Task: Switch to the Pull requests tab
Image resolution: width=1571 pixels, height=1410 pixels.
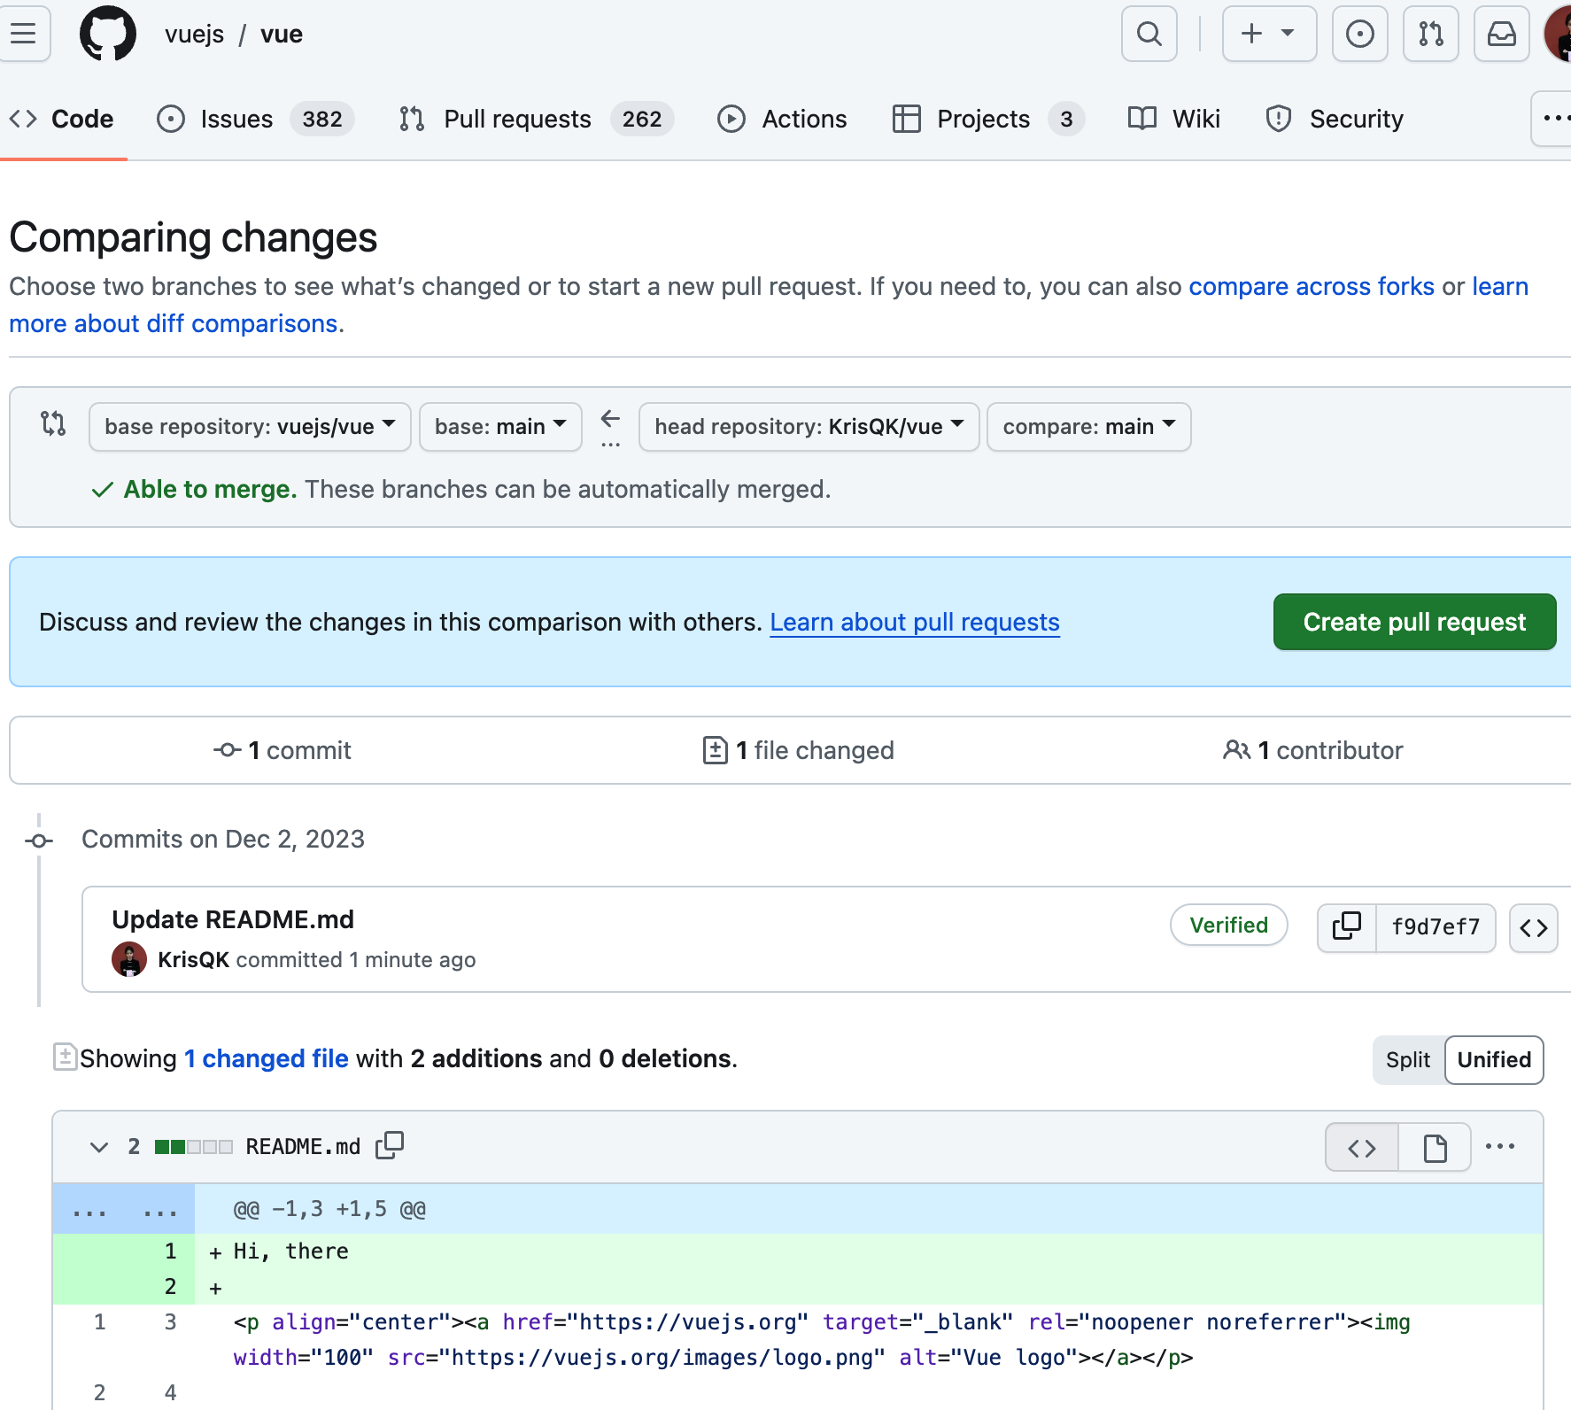Action: [x=536, y=119]
